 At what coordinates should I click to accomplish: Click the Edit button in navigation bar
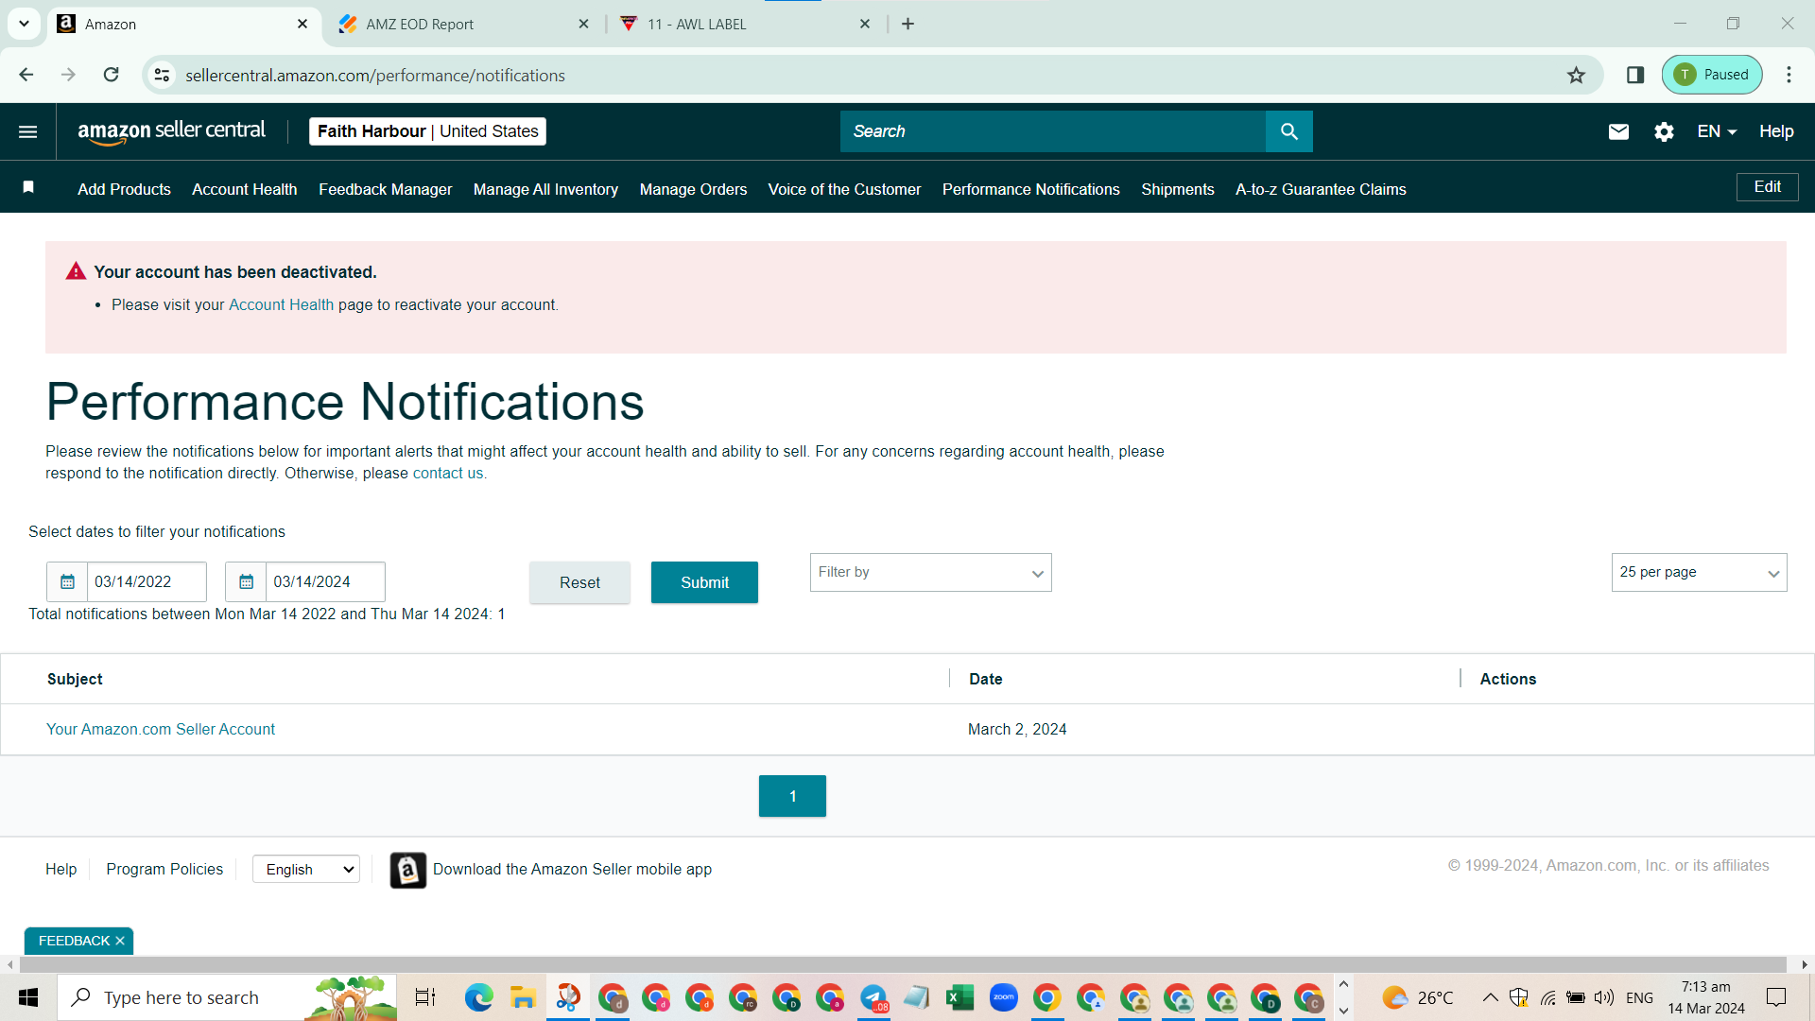pyautogui.click(x=1767, y=187)
